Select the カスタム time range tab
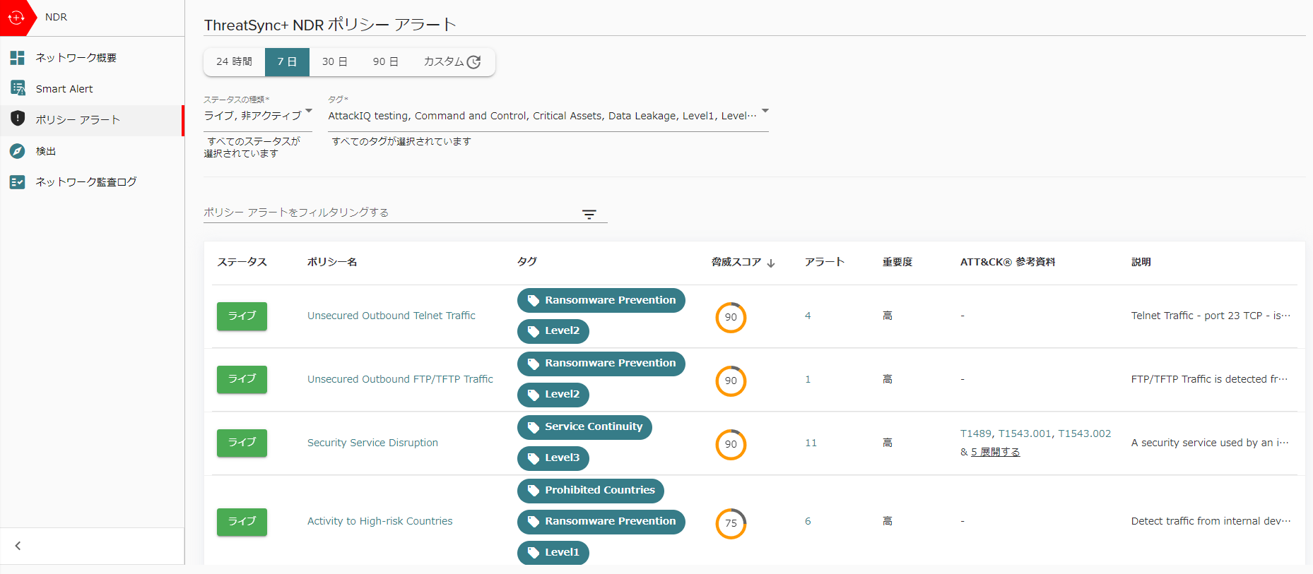This screenshot has width=1313, height=574. point(452,62)
